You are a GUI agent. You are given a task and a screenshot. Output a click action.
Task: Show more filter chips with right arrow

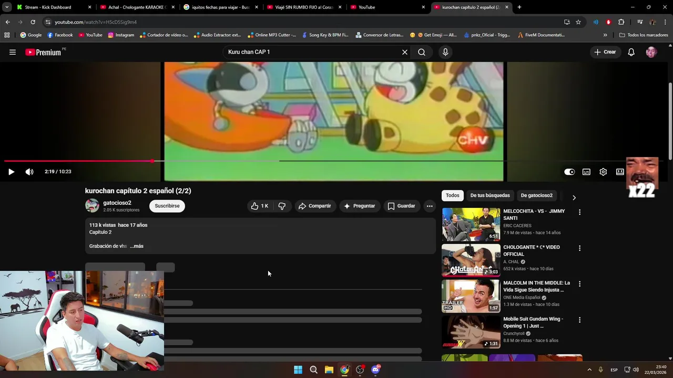coord(574,197)
